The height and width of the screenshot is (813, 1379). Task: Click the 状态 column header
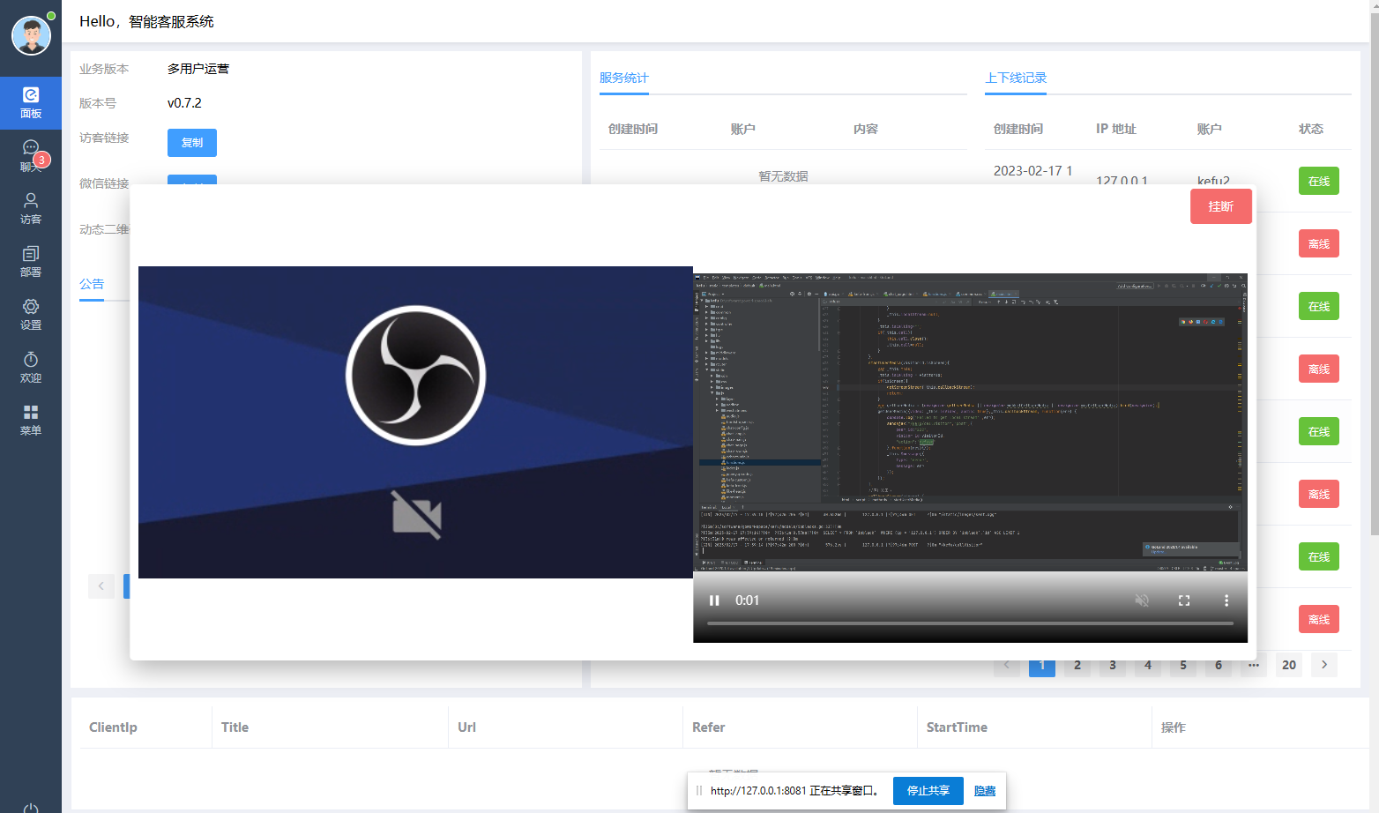pos(1311,129)
